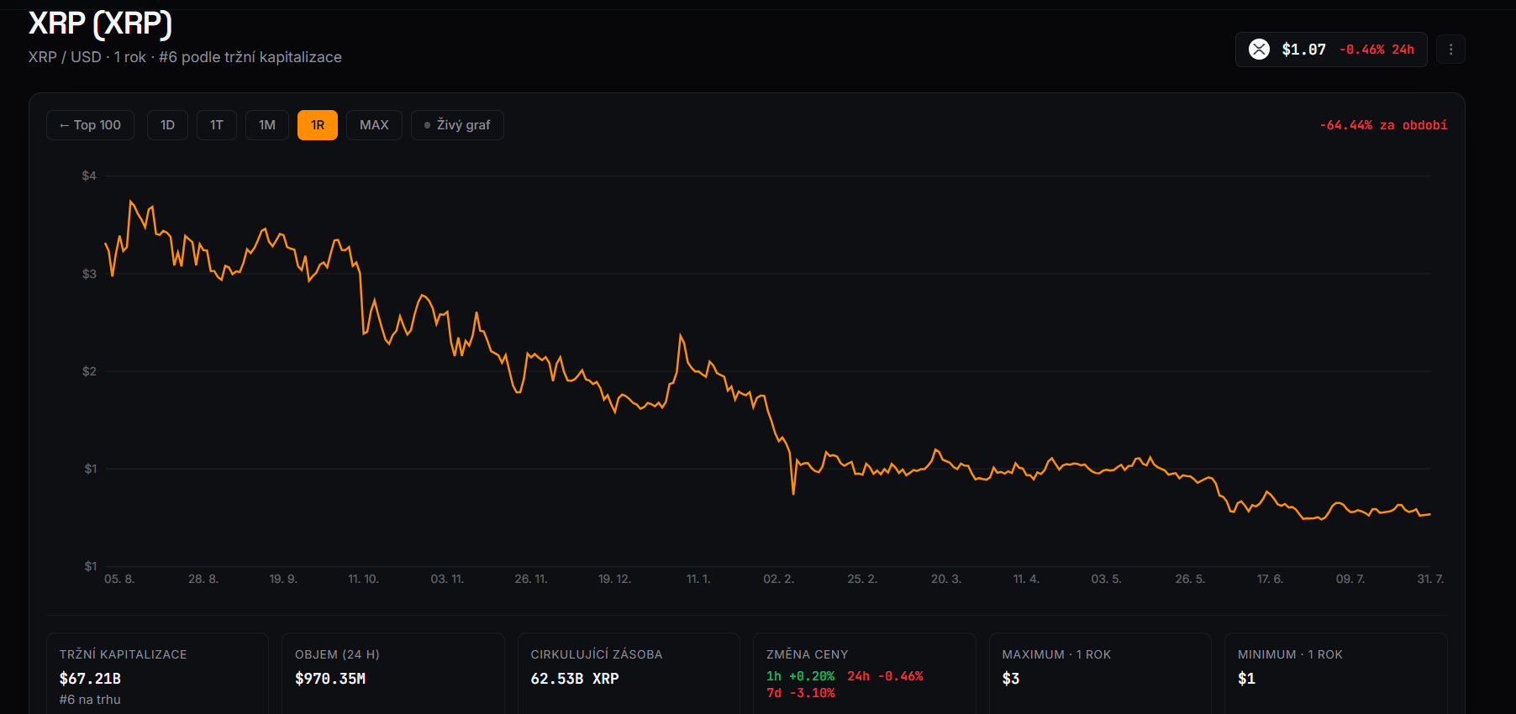Click the $4 y-axis label
Image resolution: width=1516 pixels, height=714 pixels.
click(x=89, y=176)
